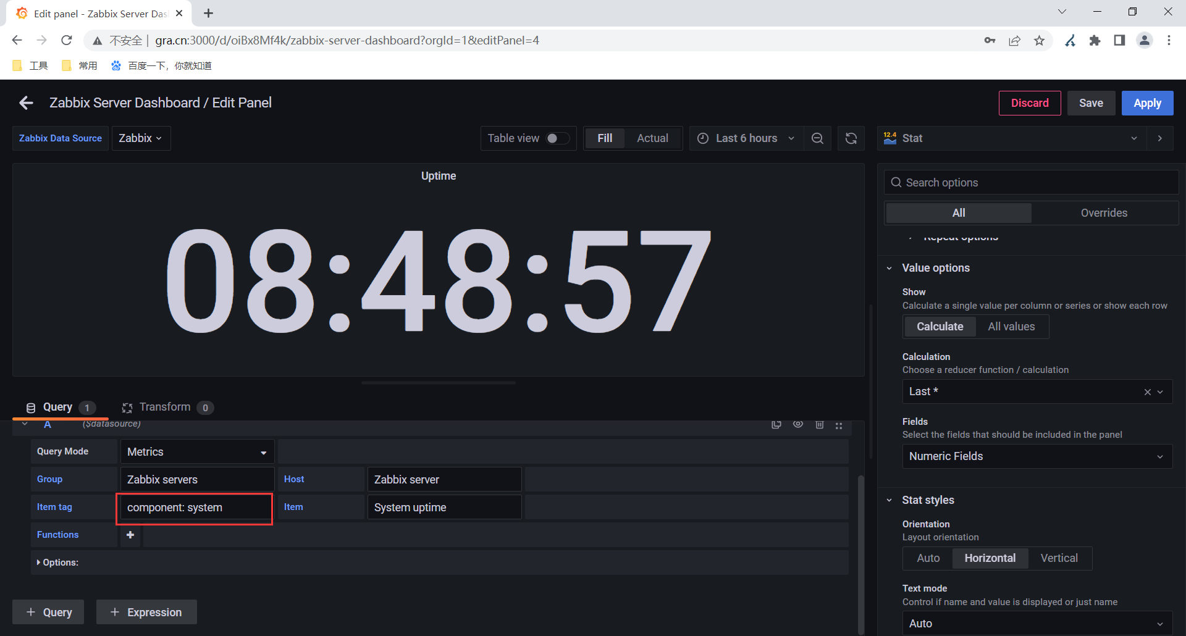Viewport: 1186px width, 636px height.
Task: Click the pinned extension icon beside the star
Action: click(x=1070, y=40)
